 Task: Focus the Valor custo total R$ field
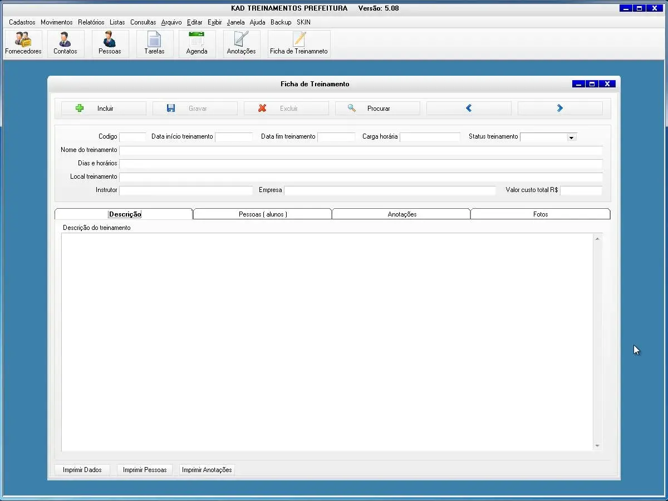point(581,190)
